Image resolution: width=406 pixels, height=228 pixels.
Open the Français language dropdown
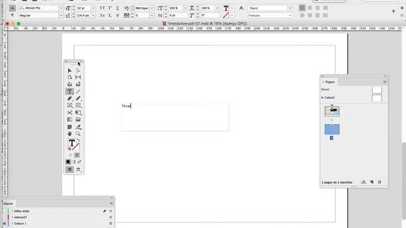click(x=289, y=15)
